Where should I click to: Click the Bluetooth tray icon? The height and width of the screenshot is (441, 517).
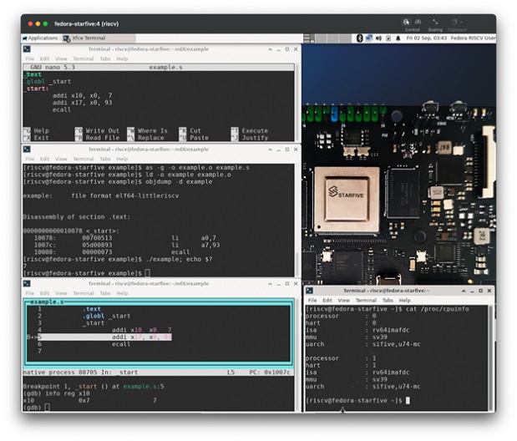click(359, 38)
